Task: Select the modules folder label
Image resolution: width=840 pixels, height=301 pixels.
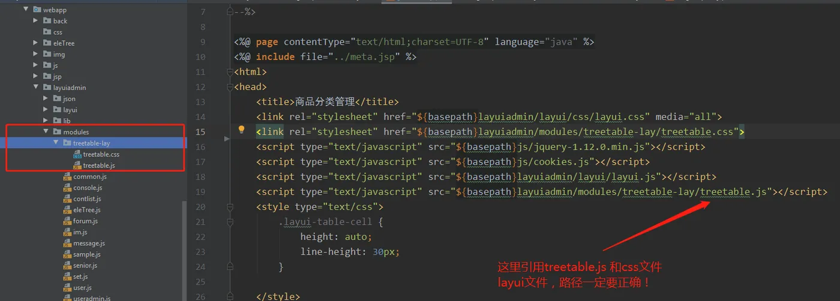Action: 76,132
